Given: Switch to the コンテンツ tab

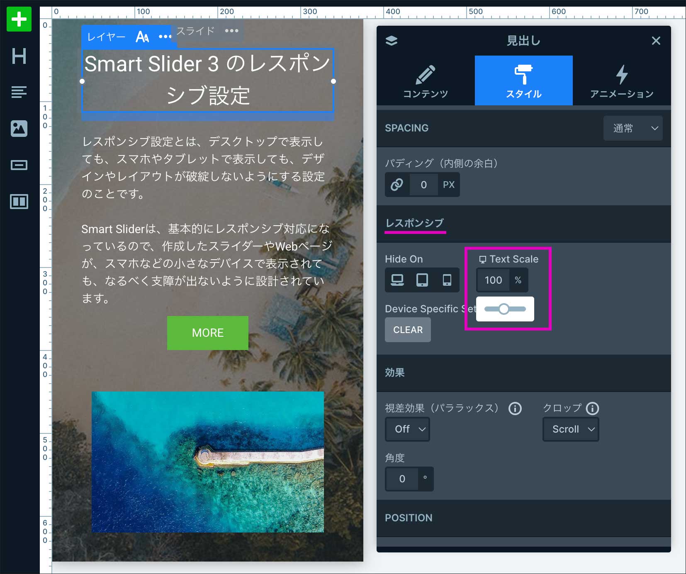Looking at the screenshot, I should (426, 81).
